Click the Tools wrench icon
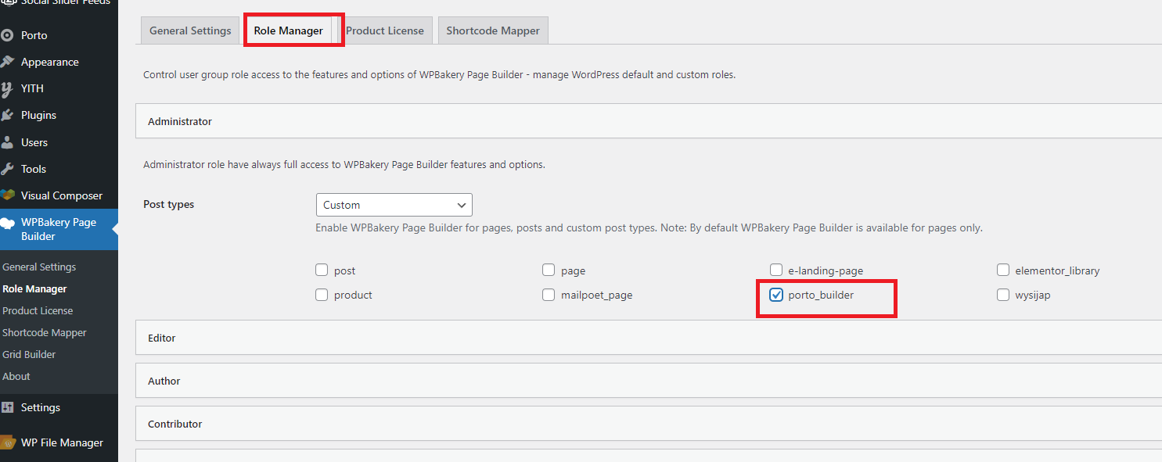This screenshot has height=462, width=1162. click(8, 169)
